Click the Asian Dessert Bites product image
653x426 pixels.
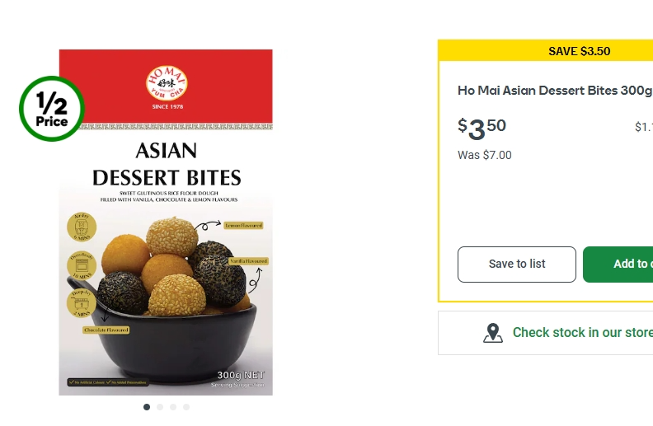coord(166,222)
